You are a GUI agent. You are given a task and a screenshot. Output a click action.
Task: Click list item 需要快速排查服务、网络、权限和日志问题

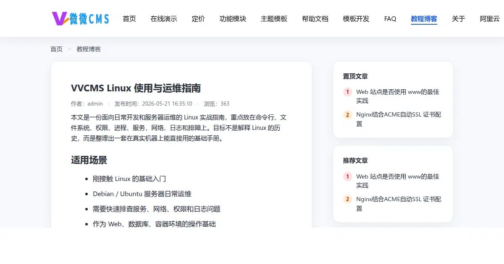pyautogui.click(x=157, y=209)
